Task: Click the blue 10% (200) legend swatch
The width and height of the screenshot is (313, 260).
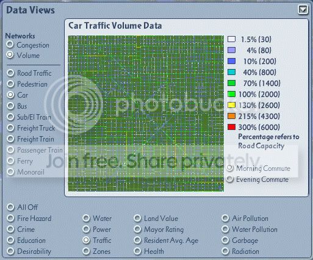Action: point(231,61)
